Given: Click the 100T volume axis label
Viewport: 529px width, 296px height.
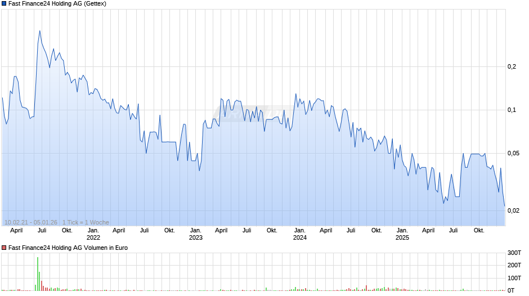Looking at the screenshot, I should click(x=514, y=278).
